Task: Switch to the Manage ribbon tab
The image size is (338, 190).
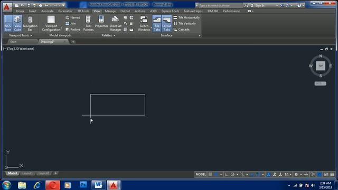Action: point(110,11)
